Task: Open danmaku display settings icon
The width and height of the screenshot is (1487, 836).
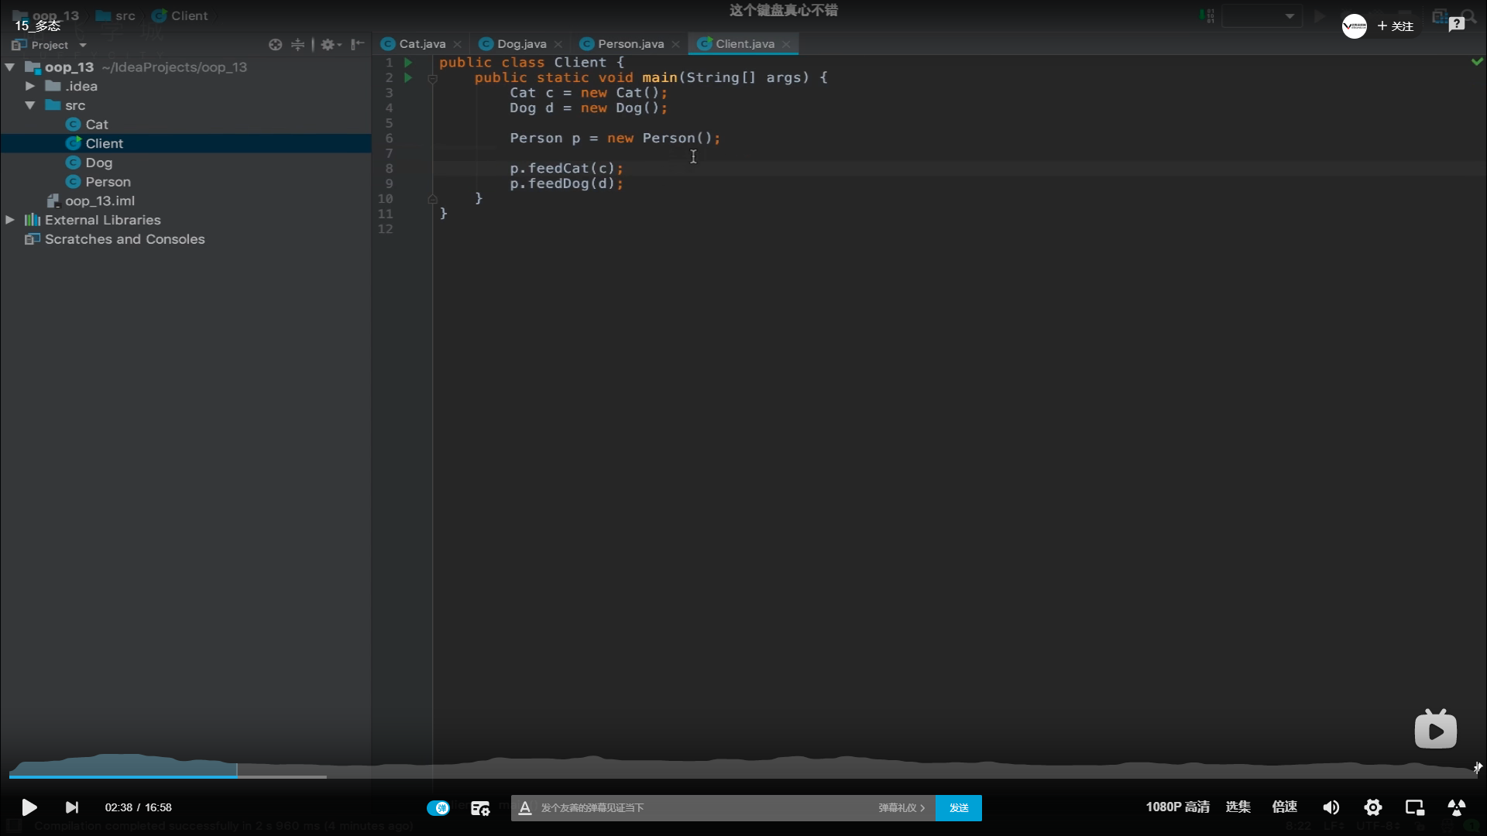Action: tap(480, 807)
